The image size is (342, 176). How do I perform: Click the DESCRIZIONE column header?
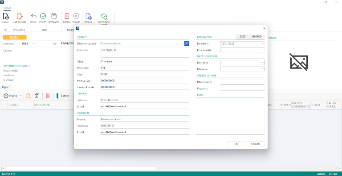[53, 105]
